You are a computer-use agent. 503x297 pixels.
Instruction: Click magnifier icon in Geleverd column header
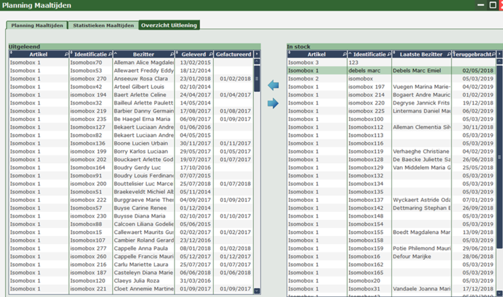[x=211, y=55]
